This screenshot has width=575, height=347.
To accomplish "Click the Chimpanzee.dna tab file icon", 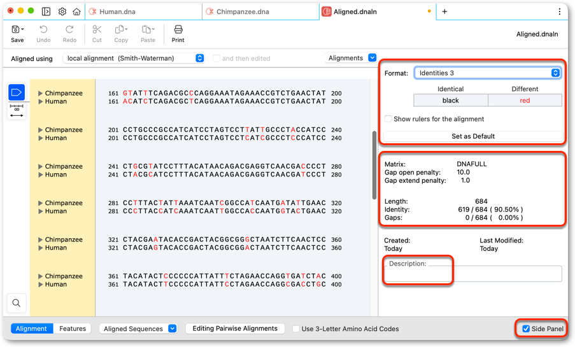I will coord(209,11).
